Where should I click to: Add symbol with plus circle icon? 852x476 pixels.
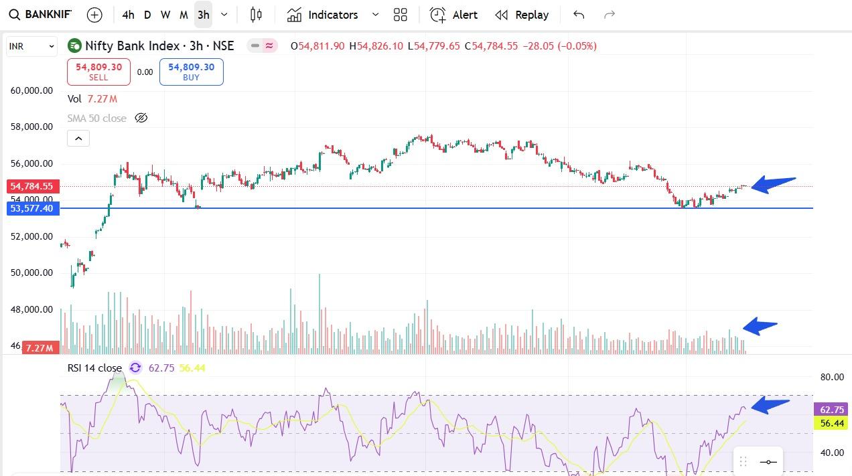coord(94,15)
